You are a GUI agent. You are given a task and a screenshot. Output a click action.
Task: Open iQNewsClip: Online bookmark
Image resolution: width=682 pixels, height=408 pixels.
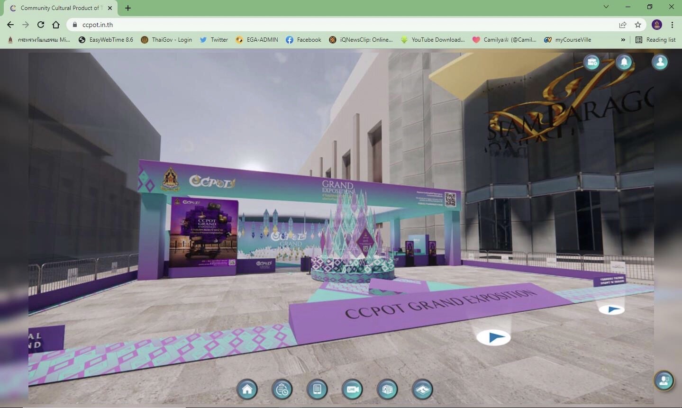pyautogui.click(x=361, y=40)
